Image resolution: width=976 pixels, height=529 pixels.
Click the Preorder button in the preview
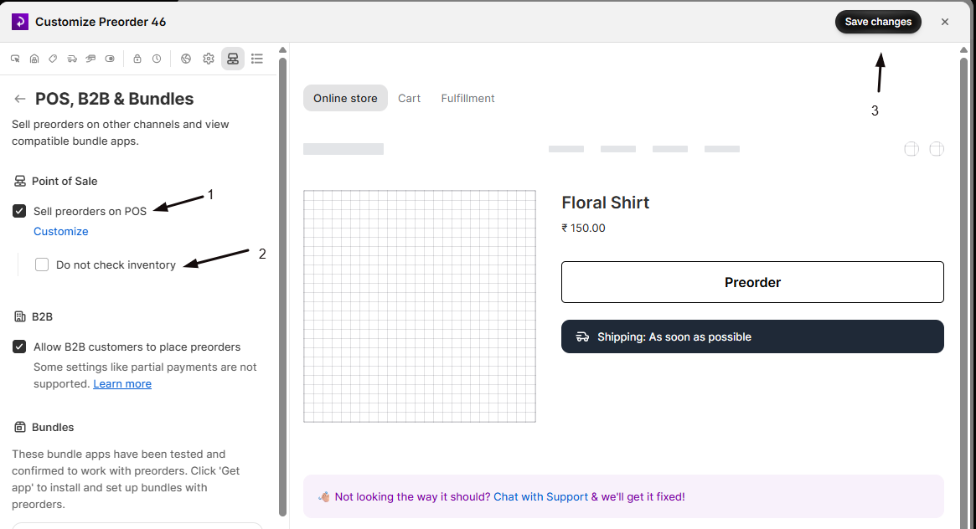pyautogui.click(x=752, y=282)
